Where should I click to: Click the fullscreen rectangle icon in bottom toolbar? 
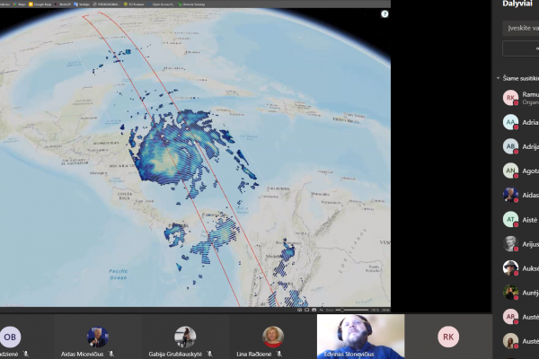coord(306,310)
